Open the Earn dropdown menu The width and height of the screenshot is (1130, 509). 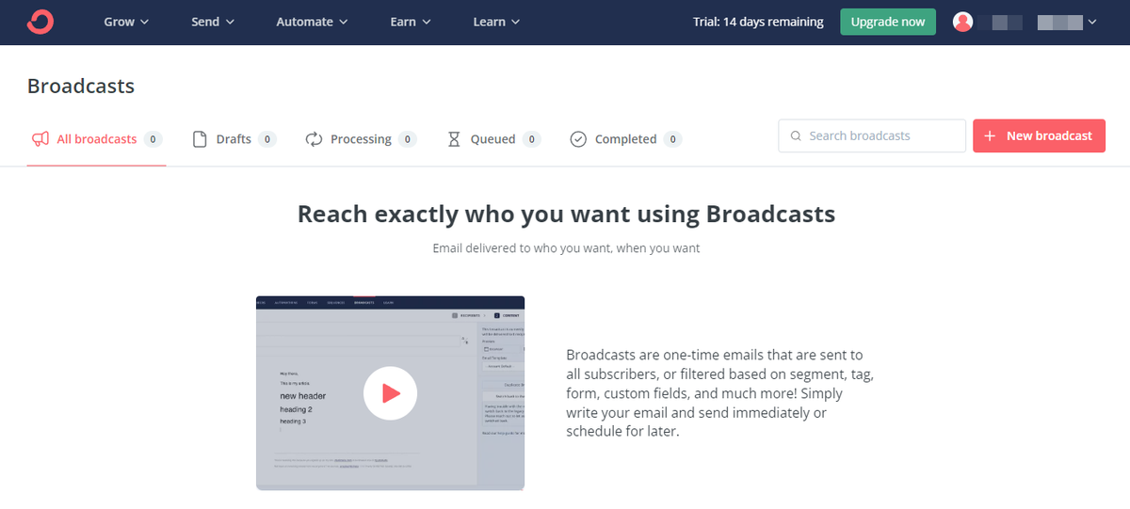[411, 22]
